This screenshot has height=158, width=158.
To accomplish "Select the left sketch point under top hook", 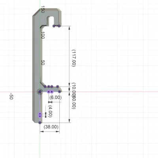I will pyautogui.click(x=54, y=26).
